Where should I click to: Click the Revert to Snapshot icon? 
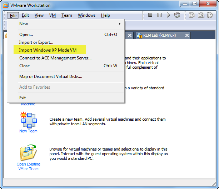point(201,15)
